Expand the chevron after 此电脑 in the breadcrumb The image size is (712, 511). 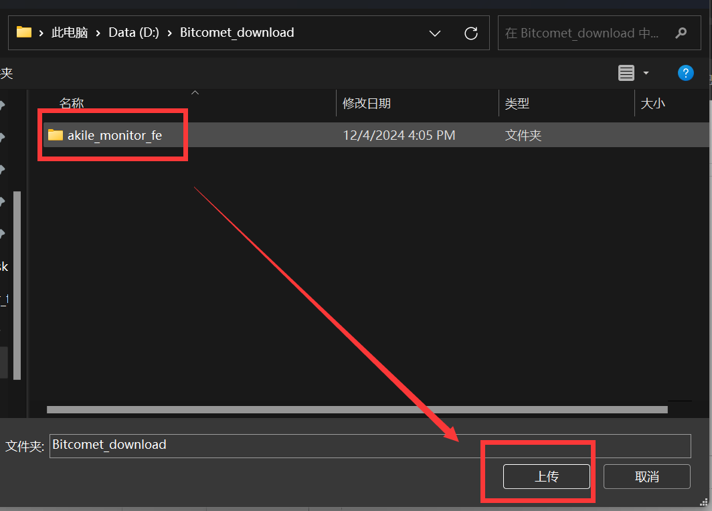[98, 33]
